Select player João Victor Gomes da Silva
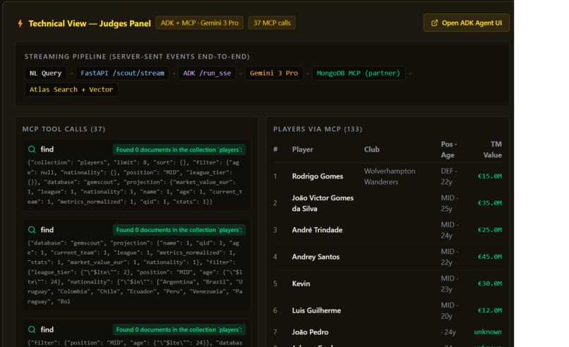Viewport: 569px width, 347px height. point(323,203)
